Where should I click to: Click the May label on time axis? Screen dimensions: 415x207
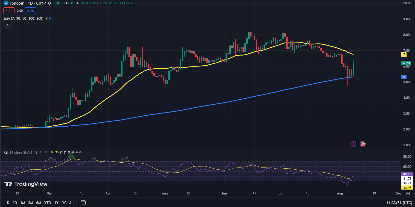165,193
